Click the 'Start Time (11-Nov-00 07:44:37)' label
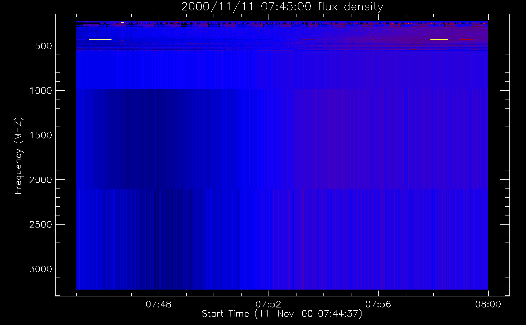Image resolution: width=526 pixels, height=325 pixels. (x=282, y=314)
